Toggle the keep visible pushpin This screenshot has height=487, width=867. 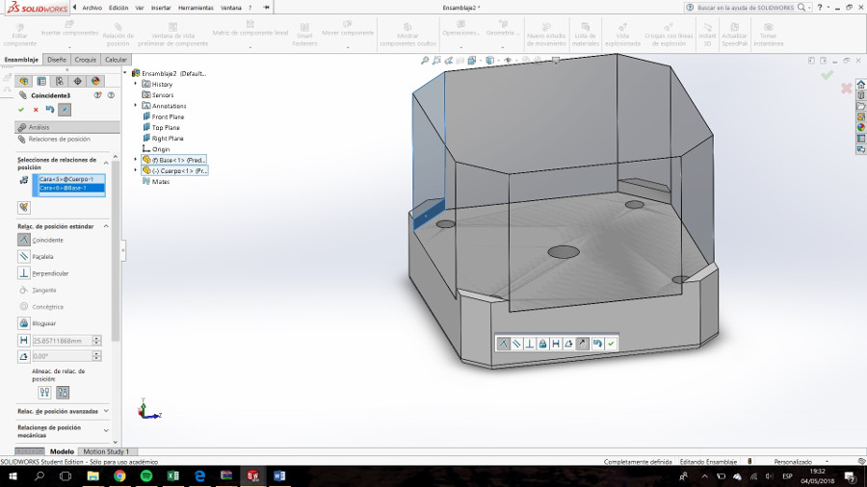(x=65, y=110)
